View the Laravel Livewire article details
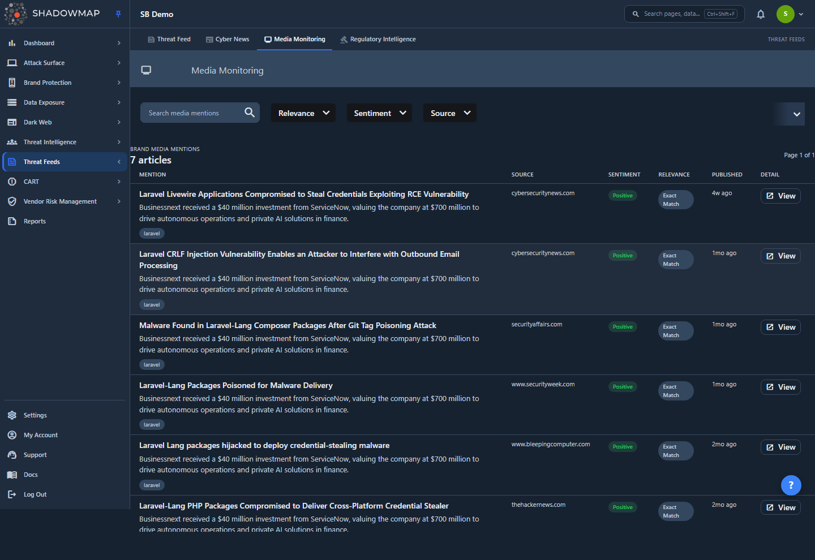 (780, 196)
